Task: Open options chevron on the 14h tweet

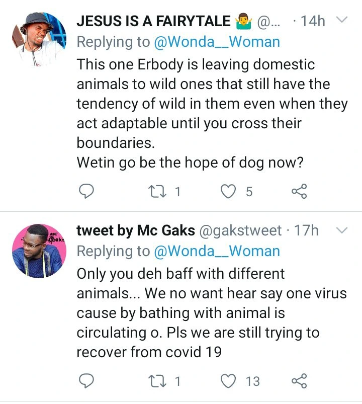Action: [x=341, y=21]
